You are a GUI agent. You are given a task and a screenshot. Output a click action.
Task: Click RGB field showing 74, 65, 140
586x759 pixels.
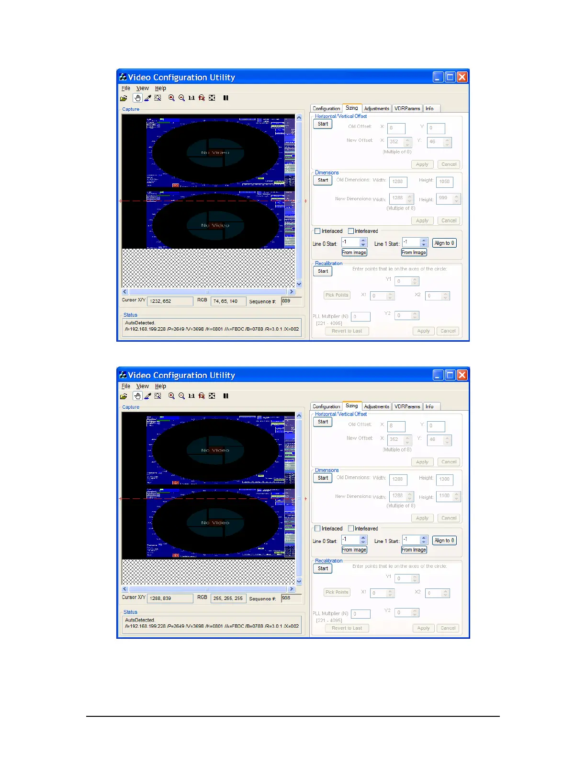point(228,301)
